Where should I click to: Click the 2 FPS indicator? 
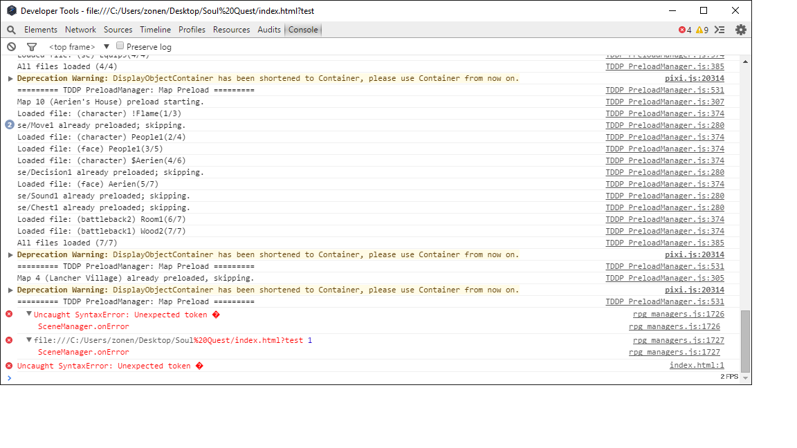(x=729, y=376)
